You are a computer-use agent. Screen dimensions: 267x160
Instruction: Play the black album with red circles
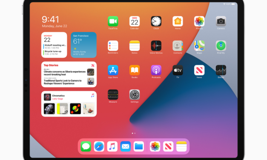coord(75,109)
